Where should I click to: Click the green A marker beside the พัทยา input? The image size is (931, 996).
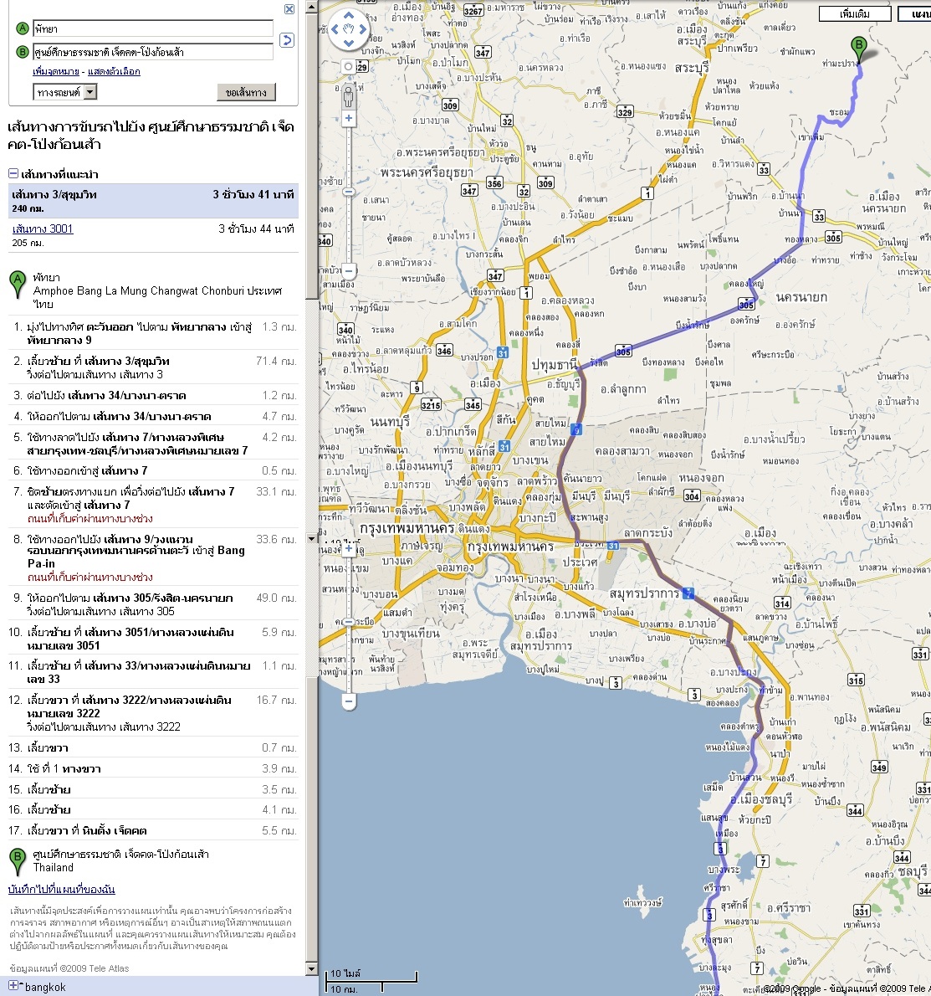23,28
